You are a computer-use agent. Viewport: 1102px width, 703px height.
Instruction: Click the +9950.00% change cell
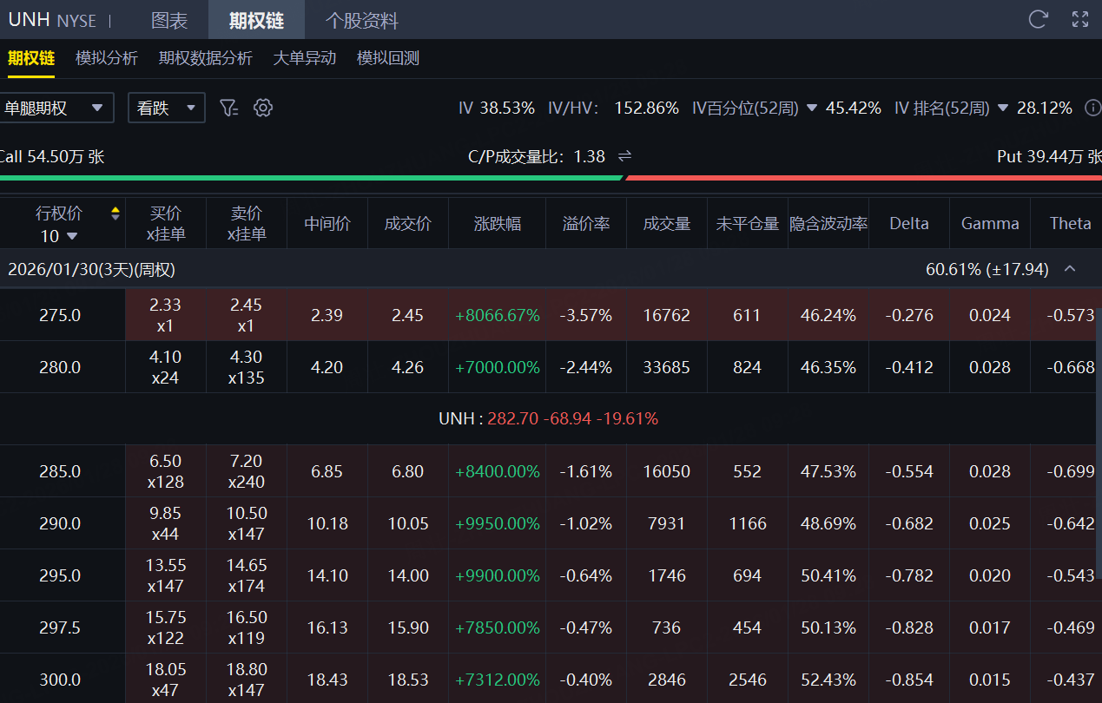coord(498,523)
